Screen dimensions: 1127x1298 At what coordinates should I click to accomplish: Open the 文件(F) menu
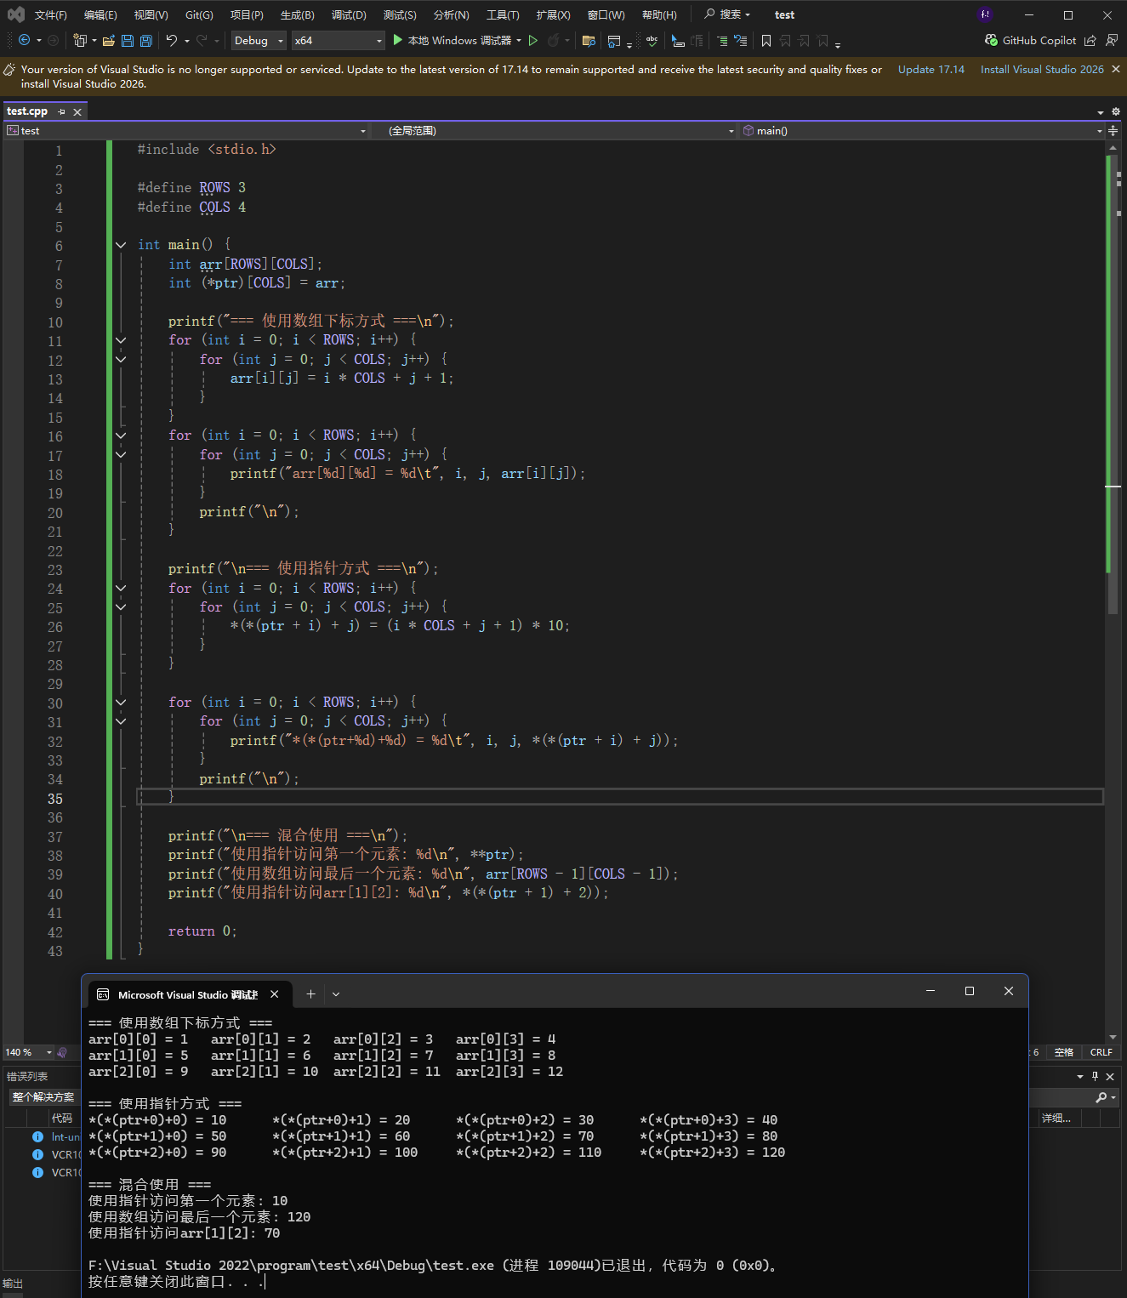[50, 14]
